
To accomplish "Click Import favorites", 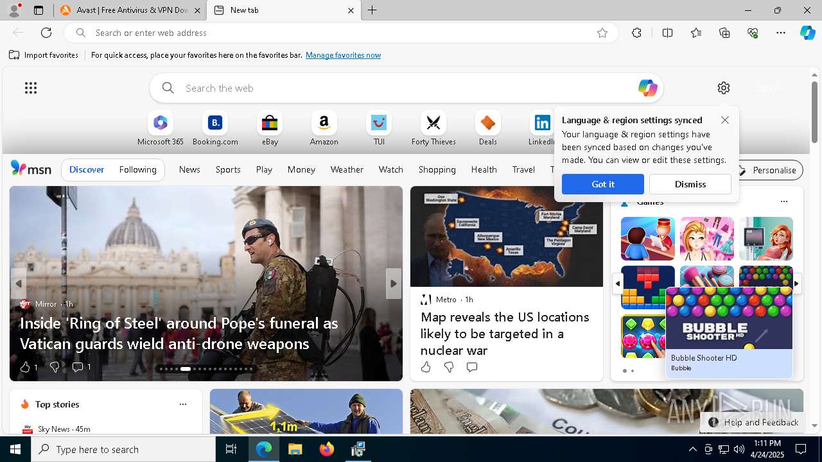I will (44, 55).
